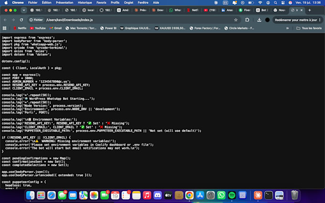Click the code line "dotenv.config();"

pyautogui.click(x=16, y=61)
